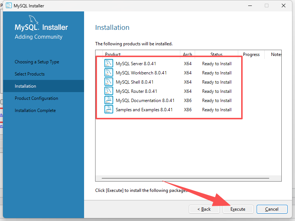Image resolution: width=295 pixels, height=221 pixels.
Task: Go back with the Back button
Action: (204, 209)
